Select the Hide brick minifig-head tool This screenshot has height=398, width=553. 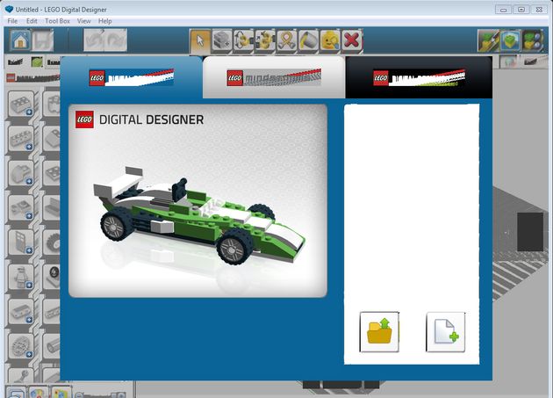[330, 41]
